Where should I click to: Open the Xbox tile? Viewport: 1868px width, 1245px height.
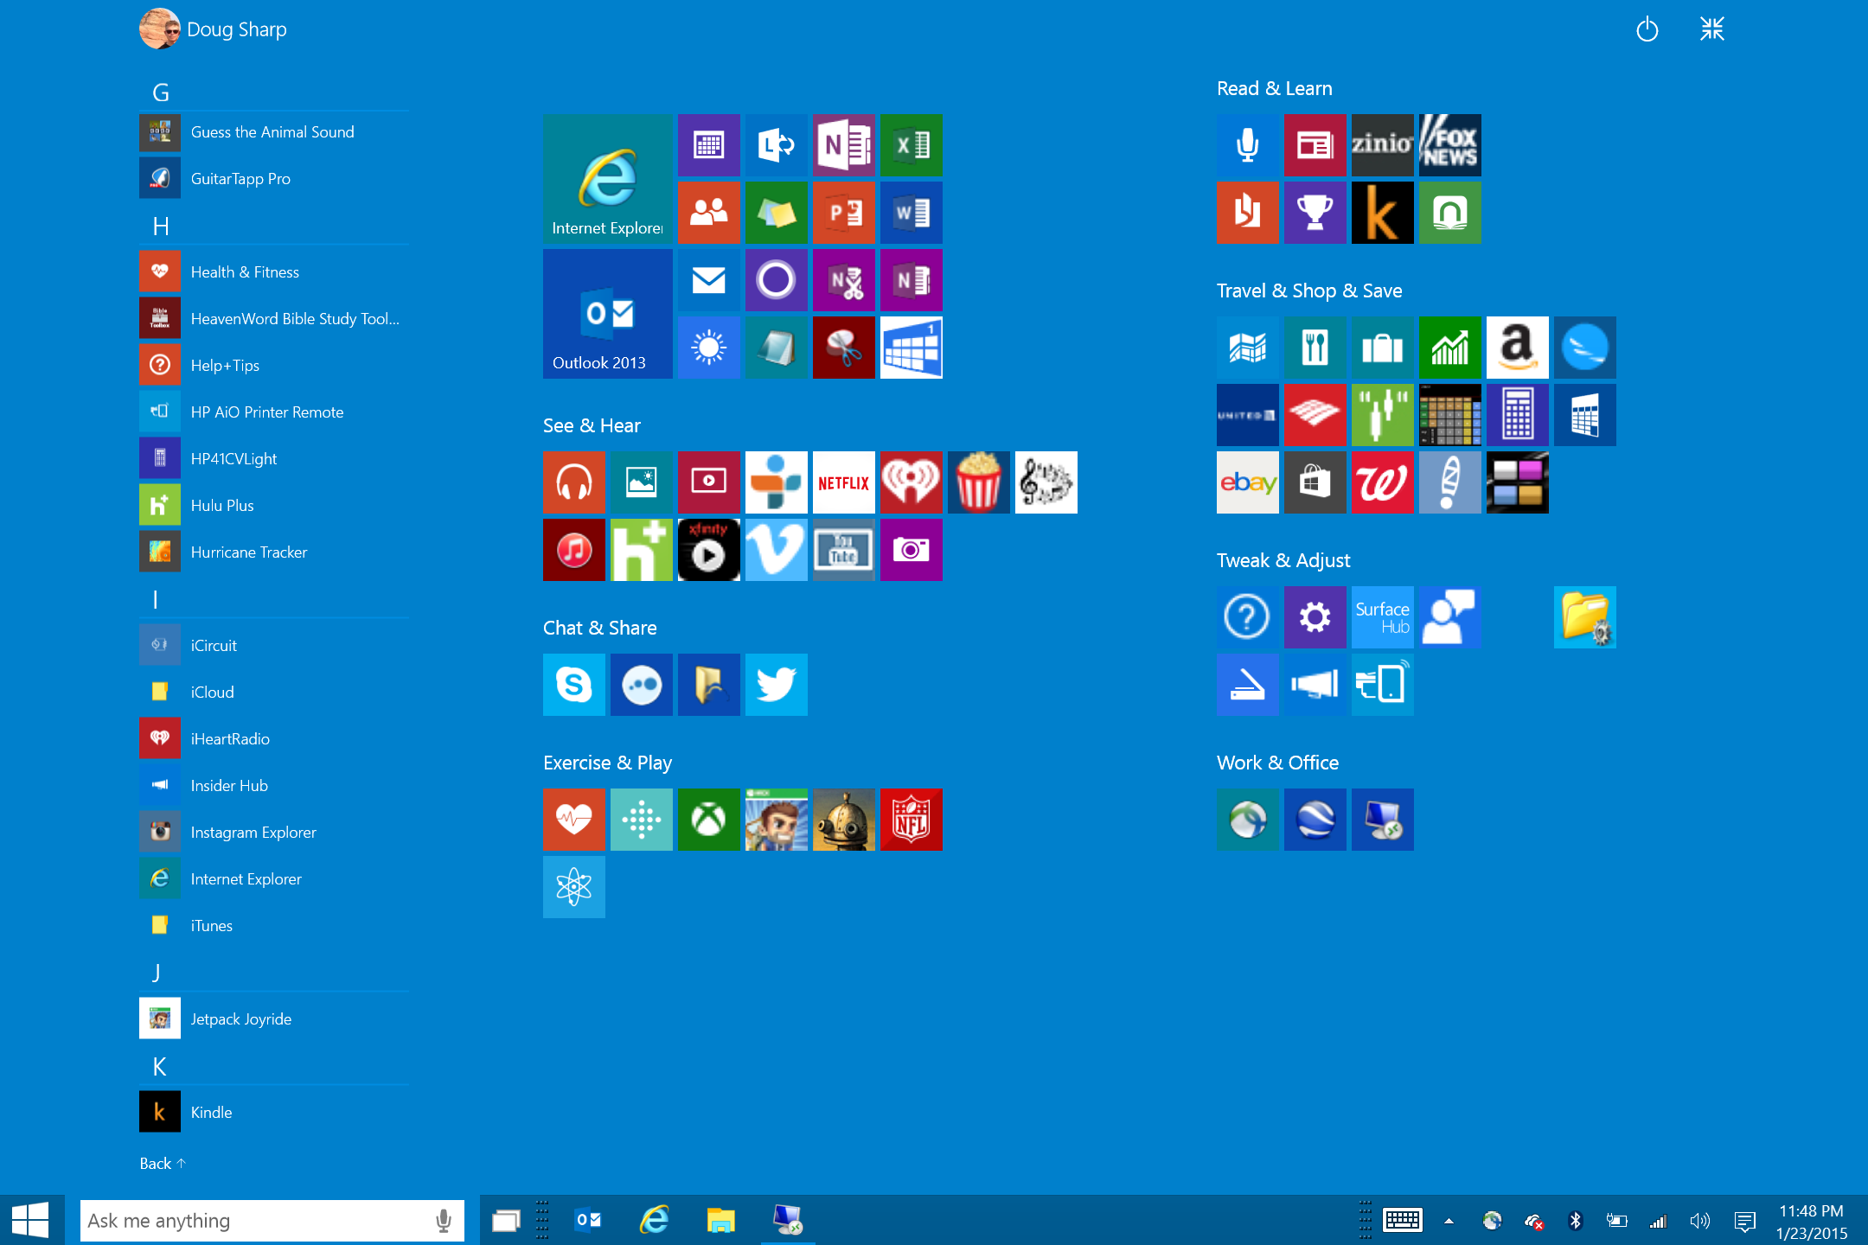coord(709,820)
